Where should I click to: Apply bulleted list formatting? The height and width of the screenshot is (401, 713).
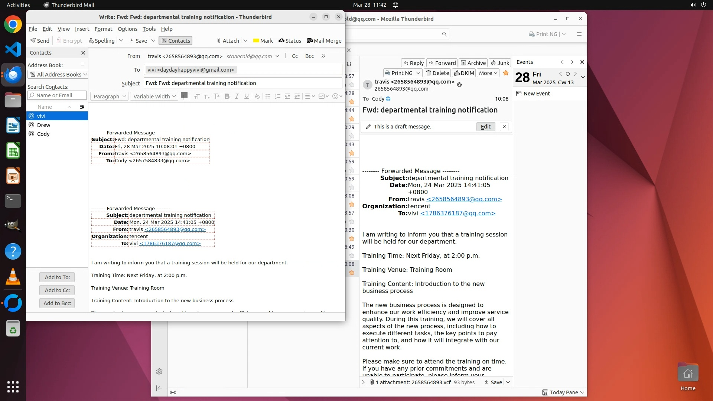coord(268,96)
